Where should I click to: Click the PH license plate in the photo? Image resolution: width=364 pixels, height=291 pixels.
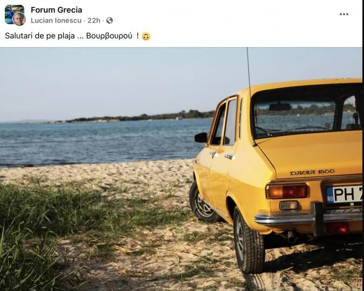pos(344,195)
